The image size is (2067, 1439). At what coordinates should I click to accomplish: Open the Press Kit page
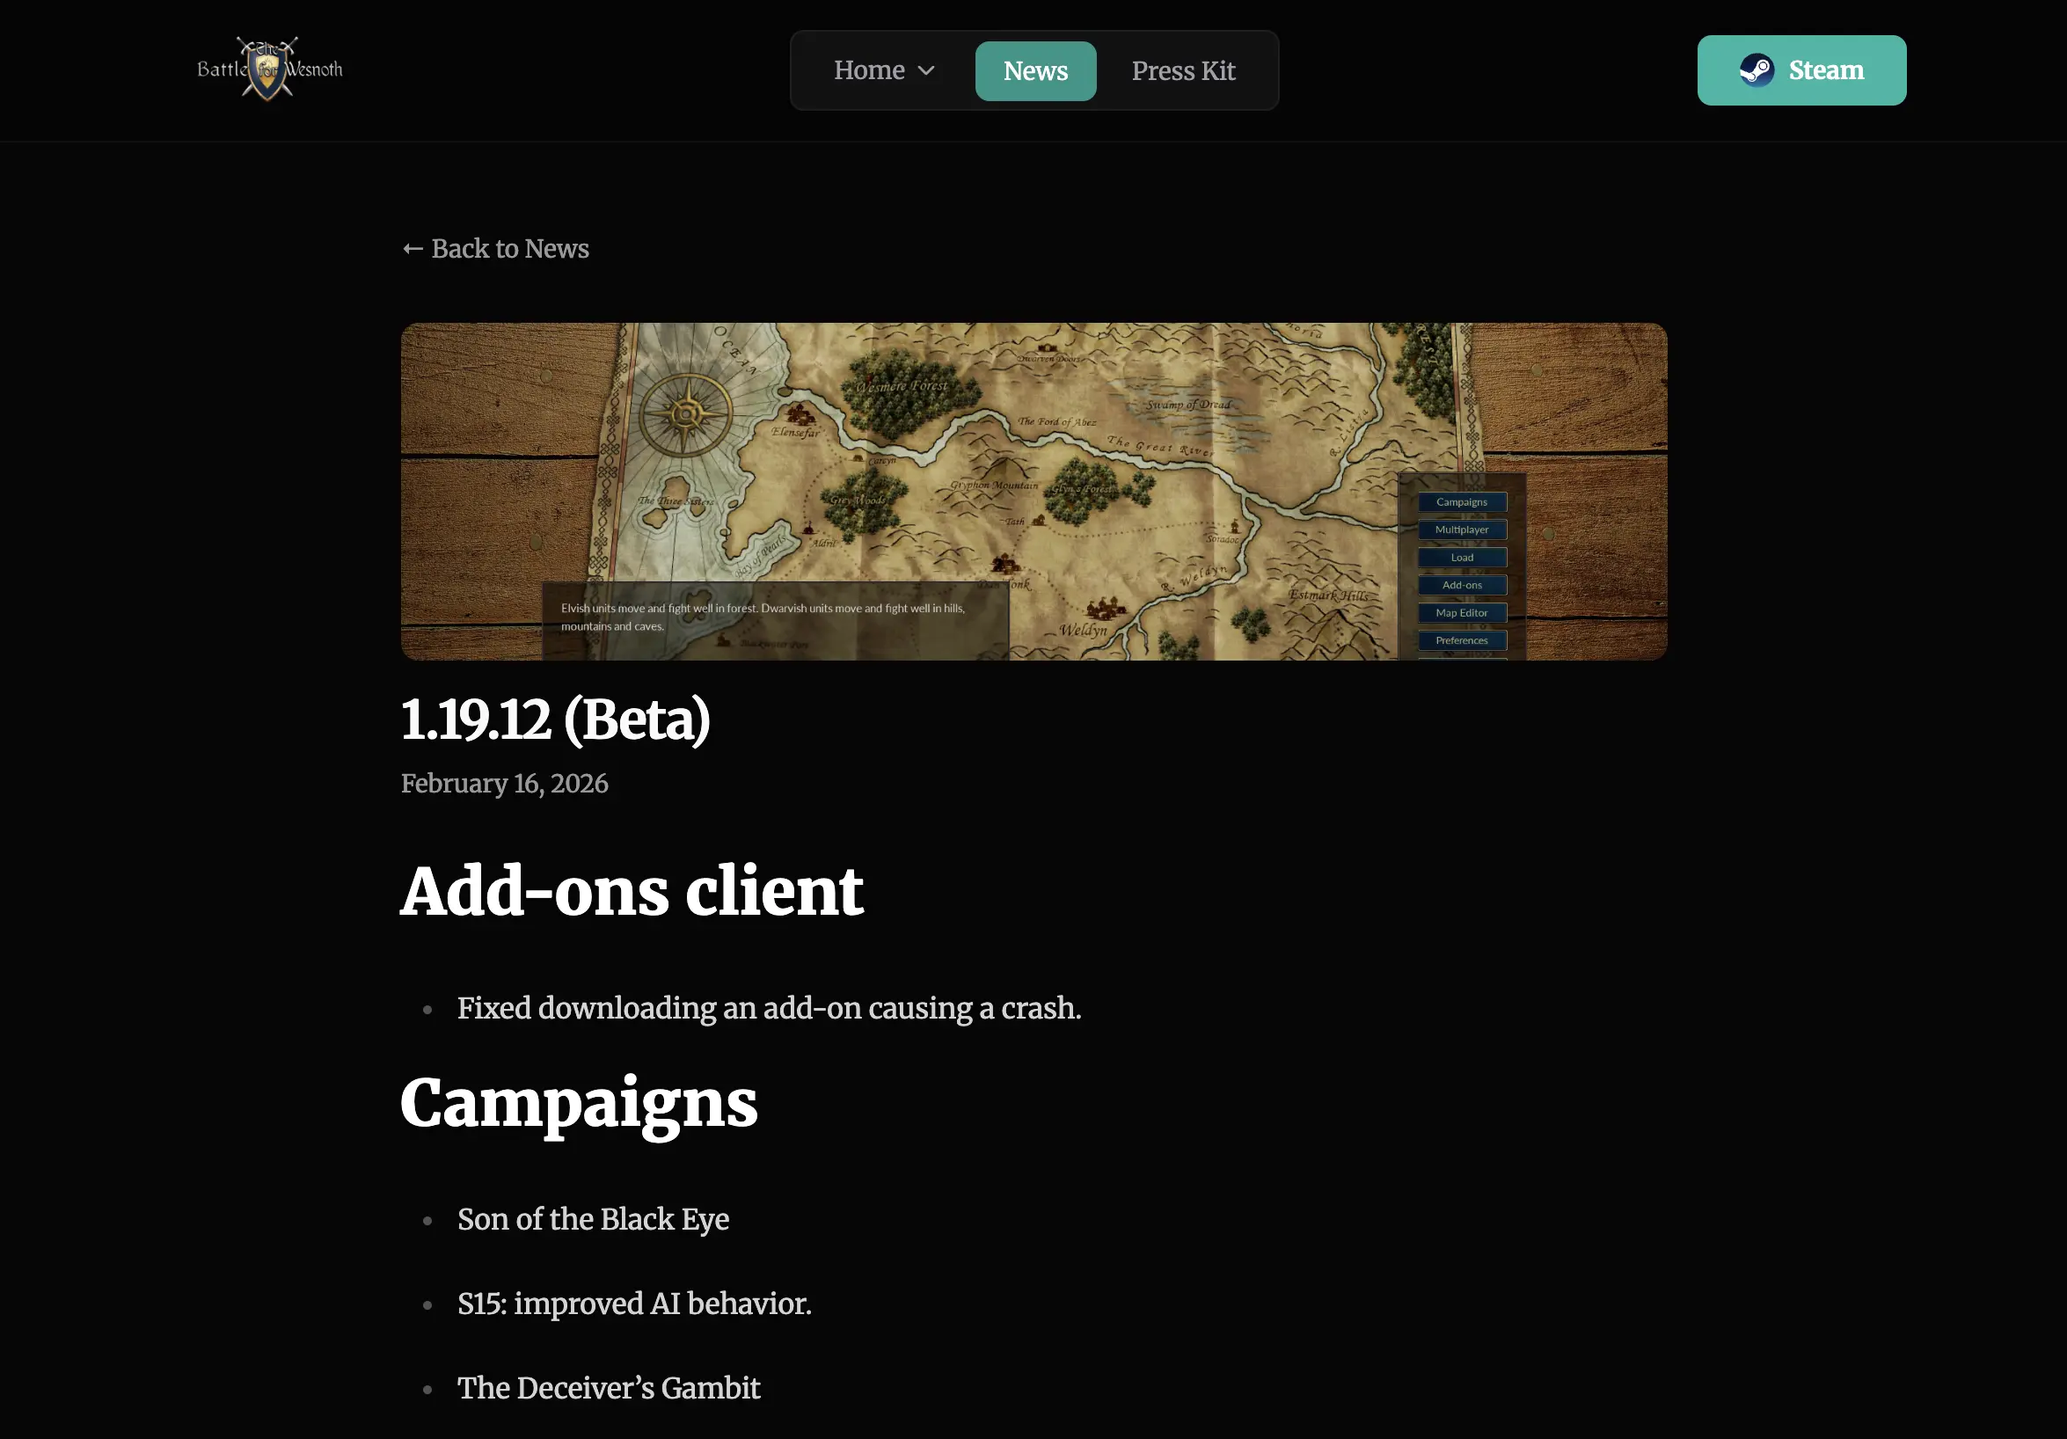(1183, 71)
